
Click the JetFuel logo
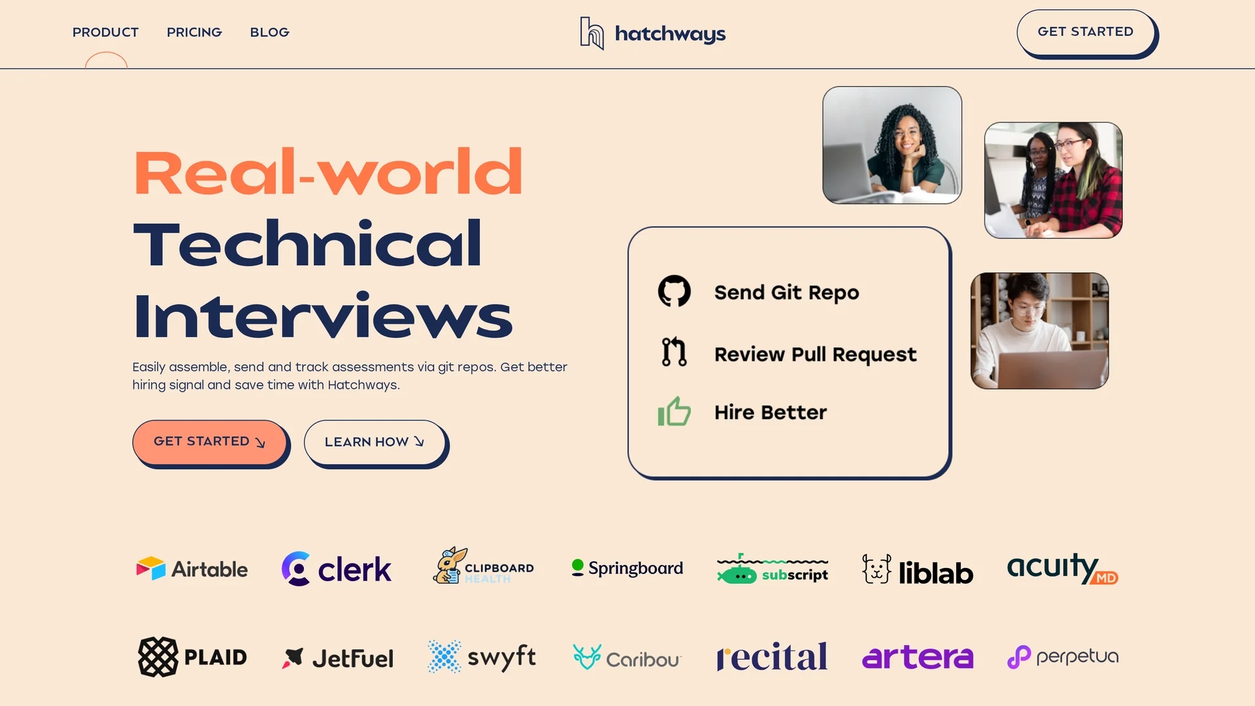click(x=337, y=658)
